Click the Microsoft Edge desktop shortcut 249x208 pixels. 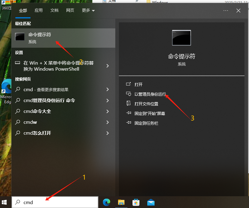pos(6,91)
